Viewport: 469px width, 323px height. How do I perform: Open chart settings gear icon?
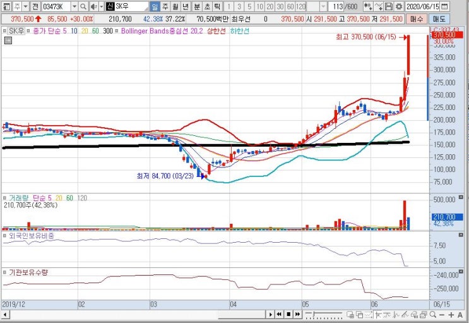pyautogui.click(x=399, y=6)
